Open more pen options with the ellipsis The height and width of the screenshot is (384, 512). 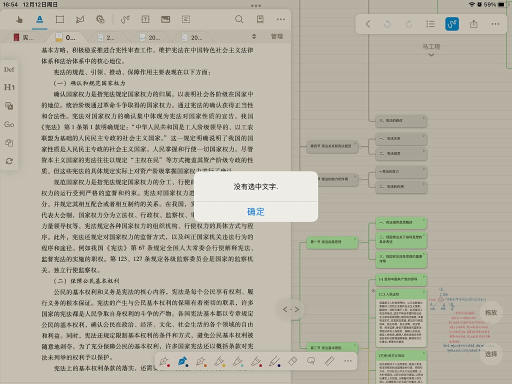pos(347,360)
